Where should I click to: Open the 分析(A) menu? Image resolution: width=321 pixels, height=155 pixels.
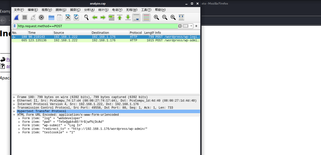point(89,10)
